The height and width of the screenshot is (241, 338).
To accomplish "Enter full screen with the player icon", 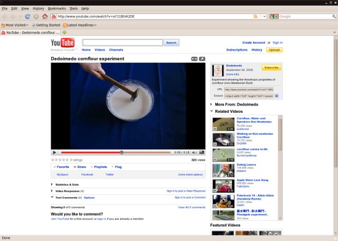I will point(202,152).
